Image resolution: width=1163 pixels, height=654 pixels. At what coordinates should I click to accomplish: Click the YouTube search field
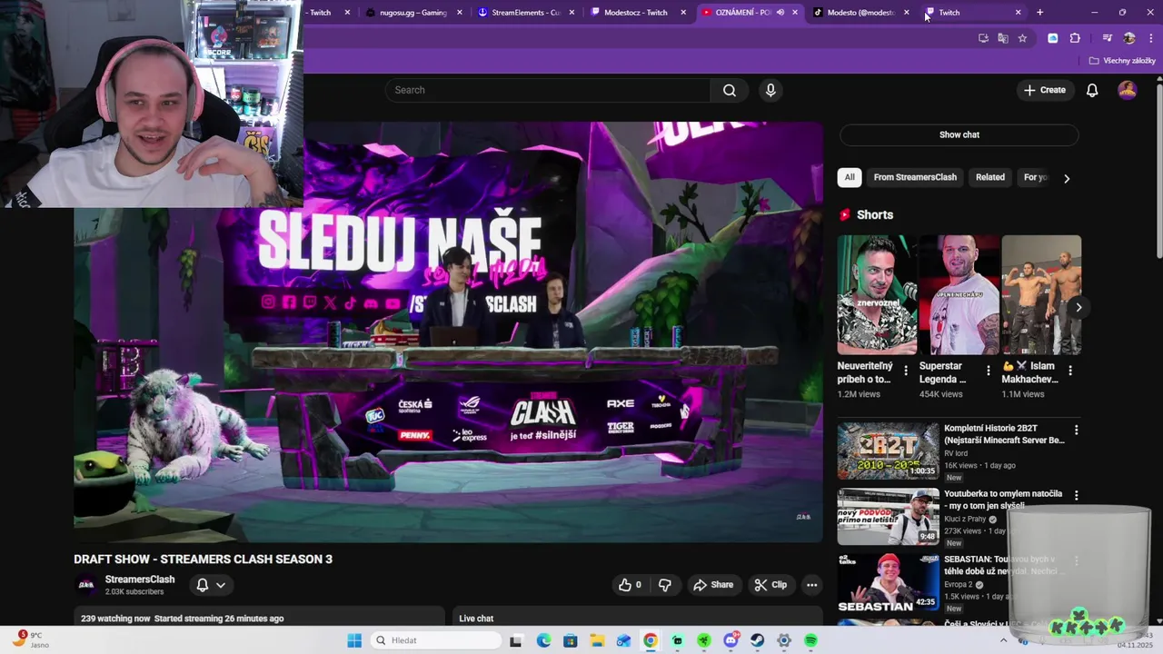(x=548, y=90)
